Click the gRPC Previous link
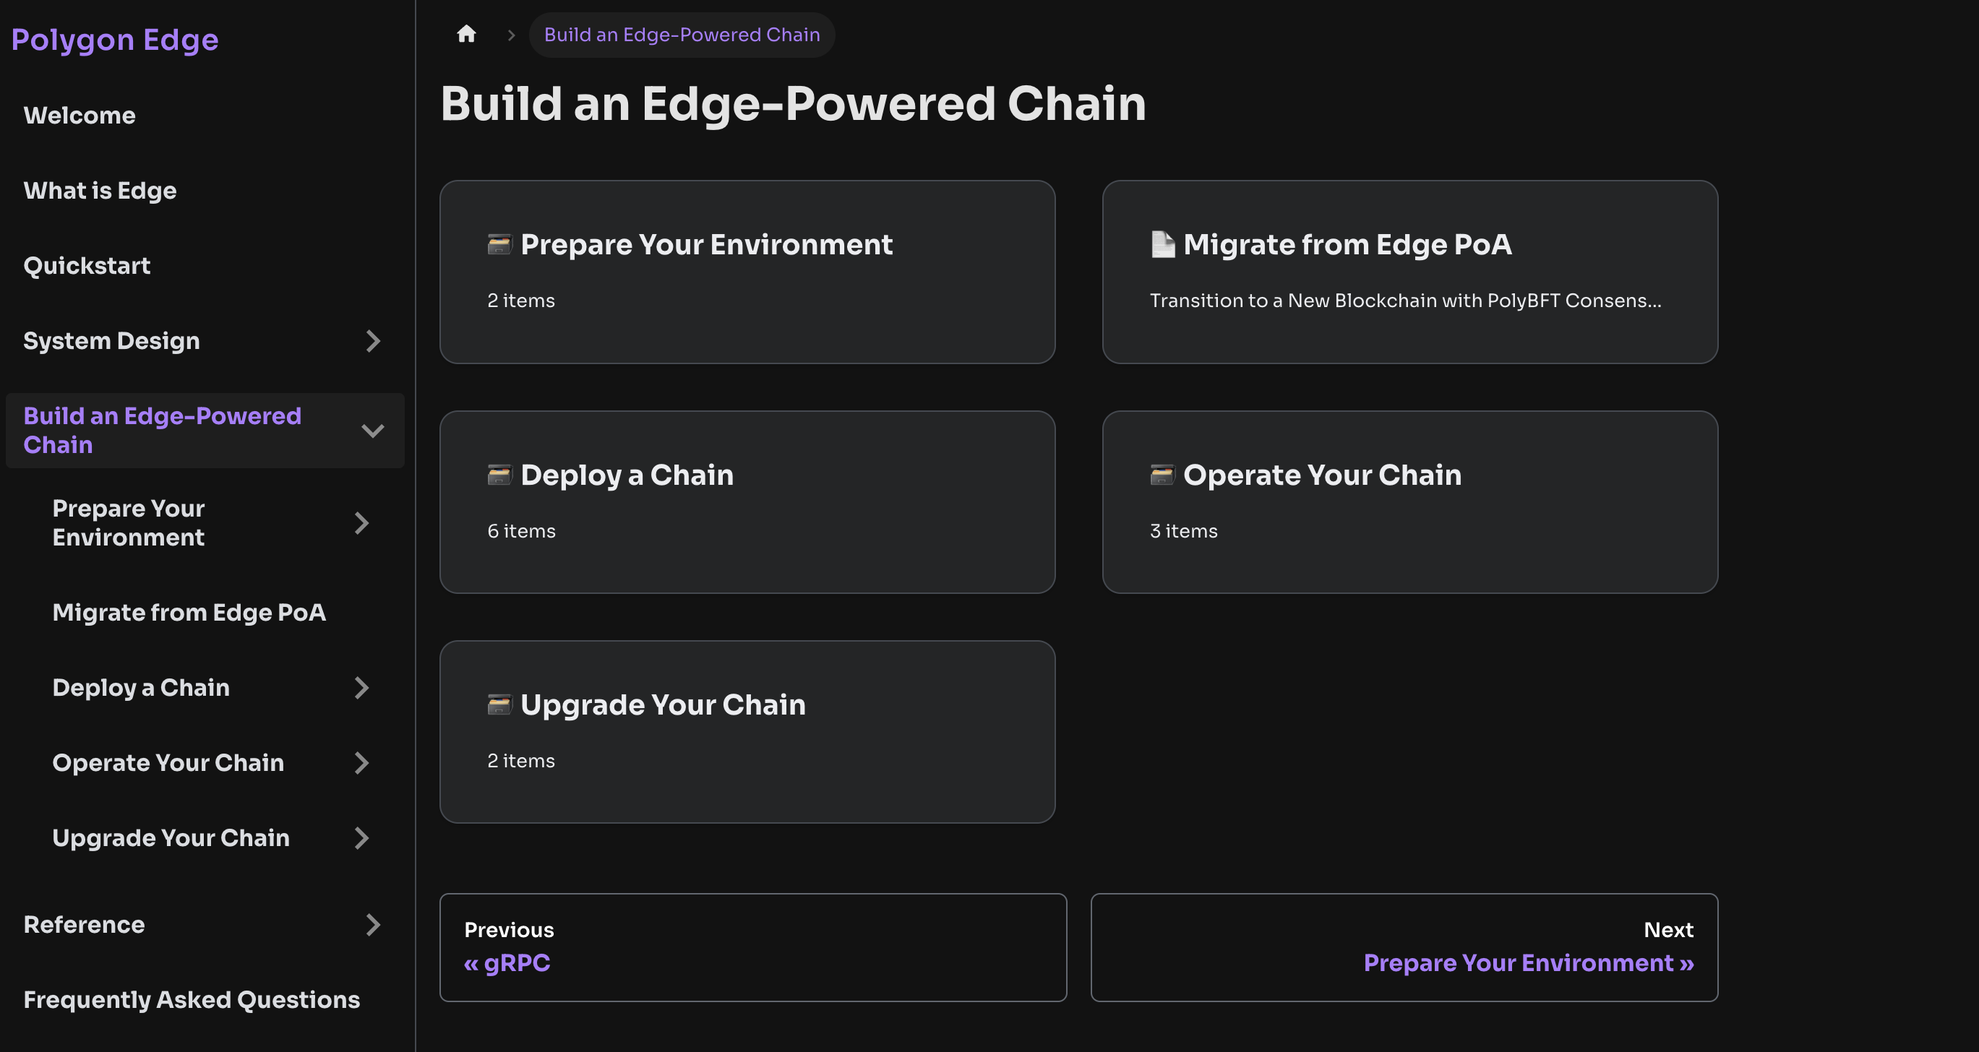This screenshot has height=1052, width=1979. point(508,962)
